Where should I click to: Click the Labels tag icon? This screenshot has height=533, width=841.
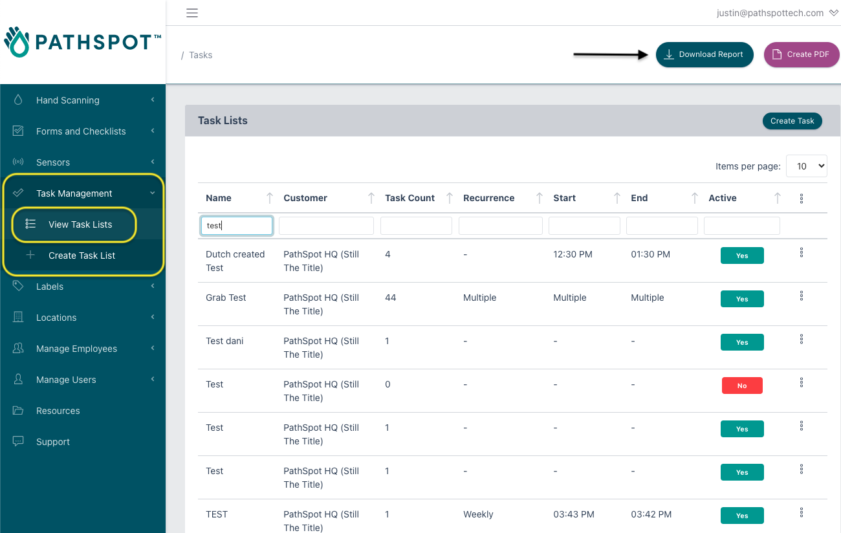point(18,286)
